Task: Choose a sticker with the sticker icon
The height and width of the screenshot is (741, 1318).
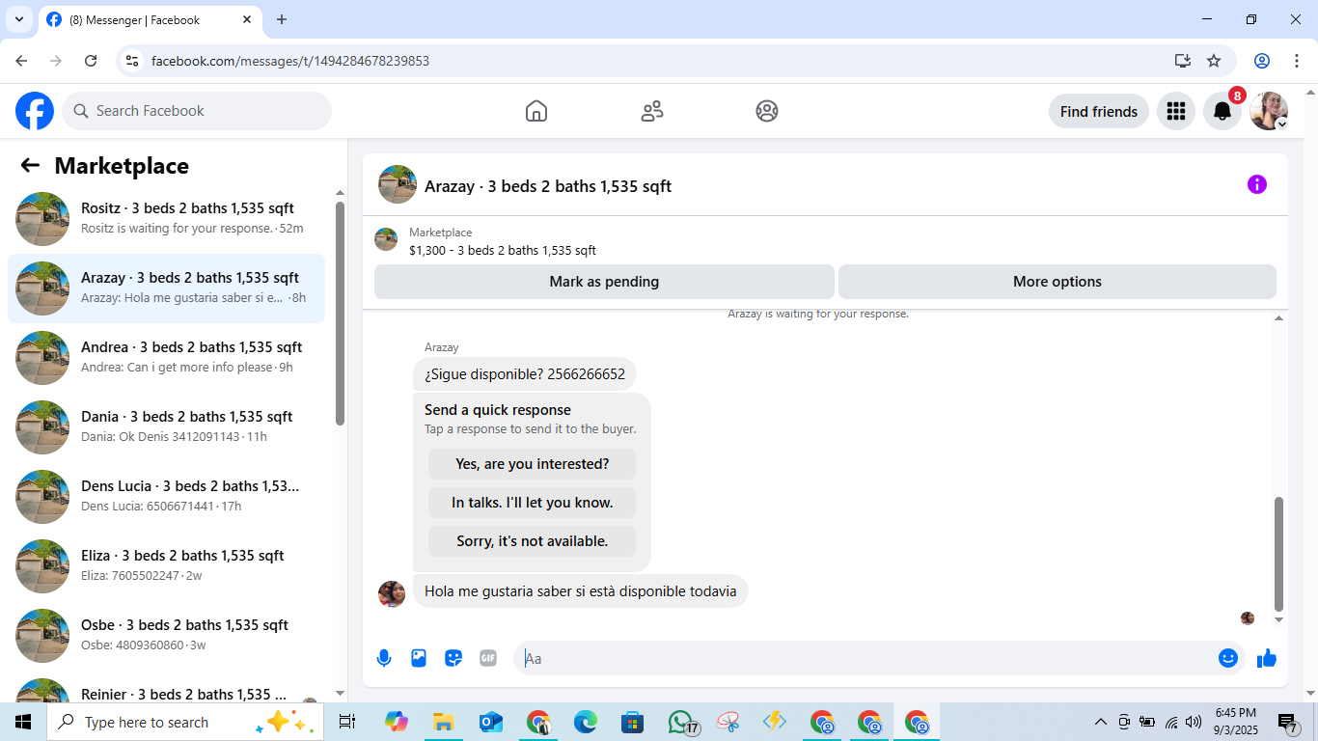Action: [453, 658]
